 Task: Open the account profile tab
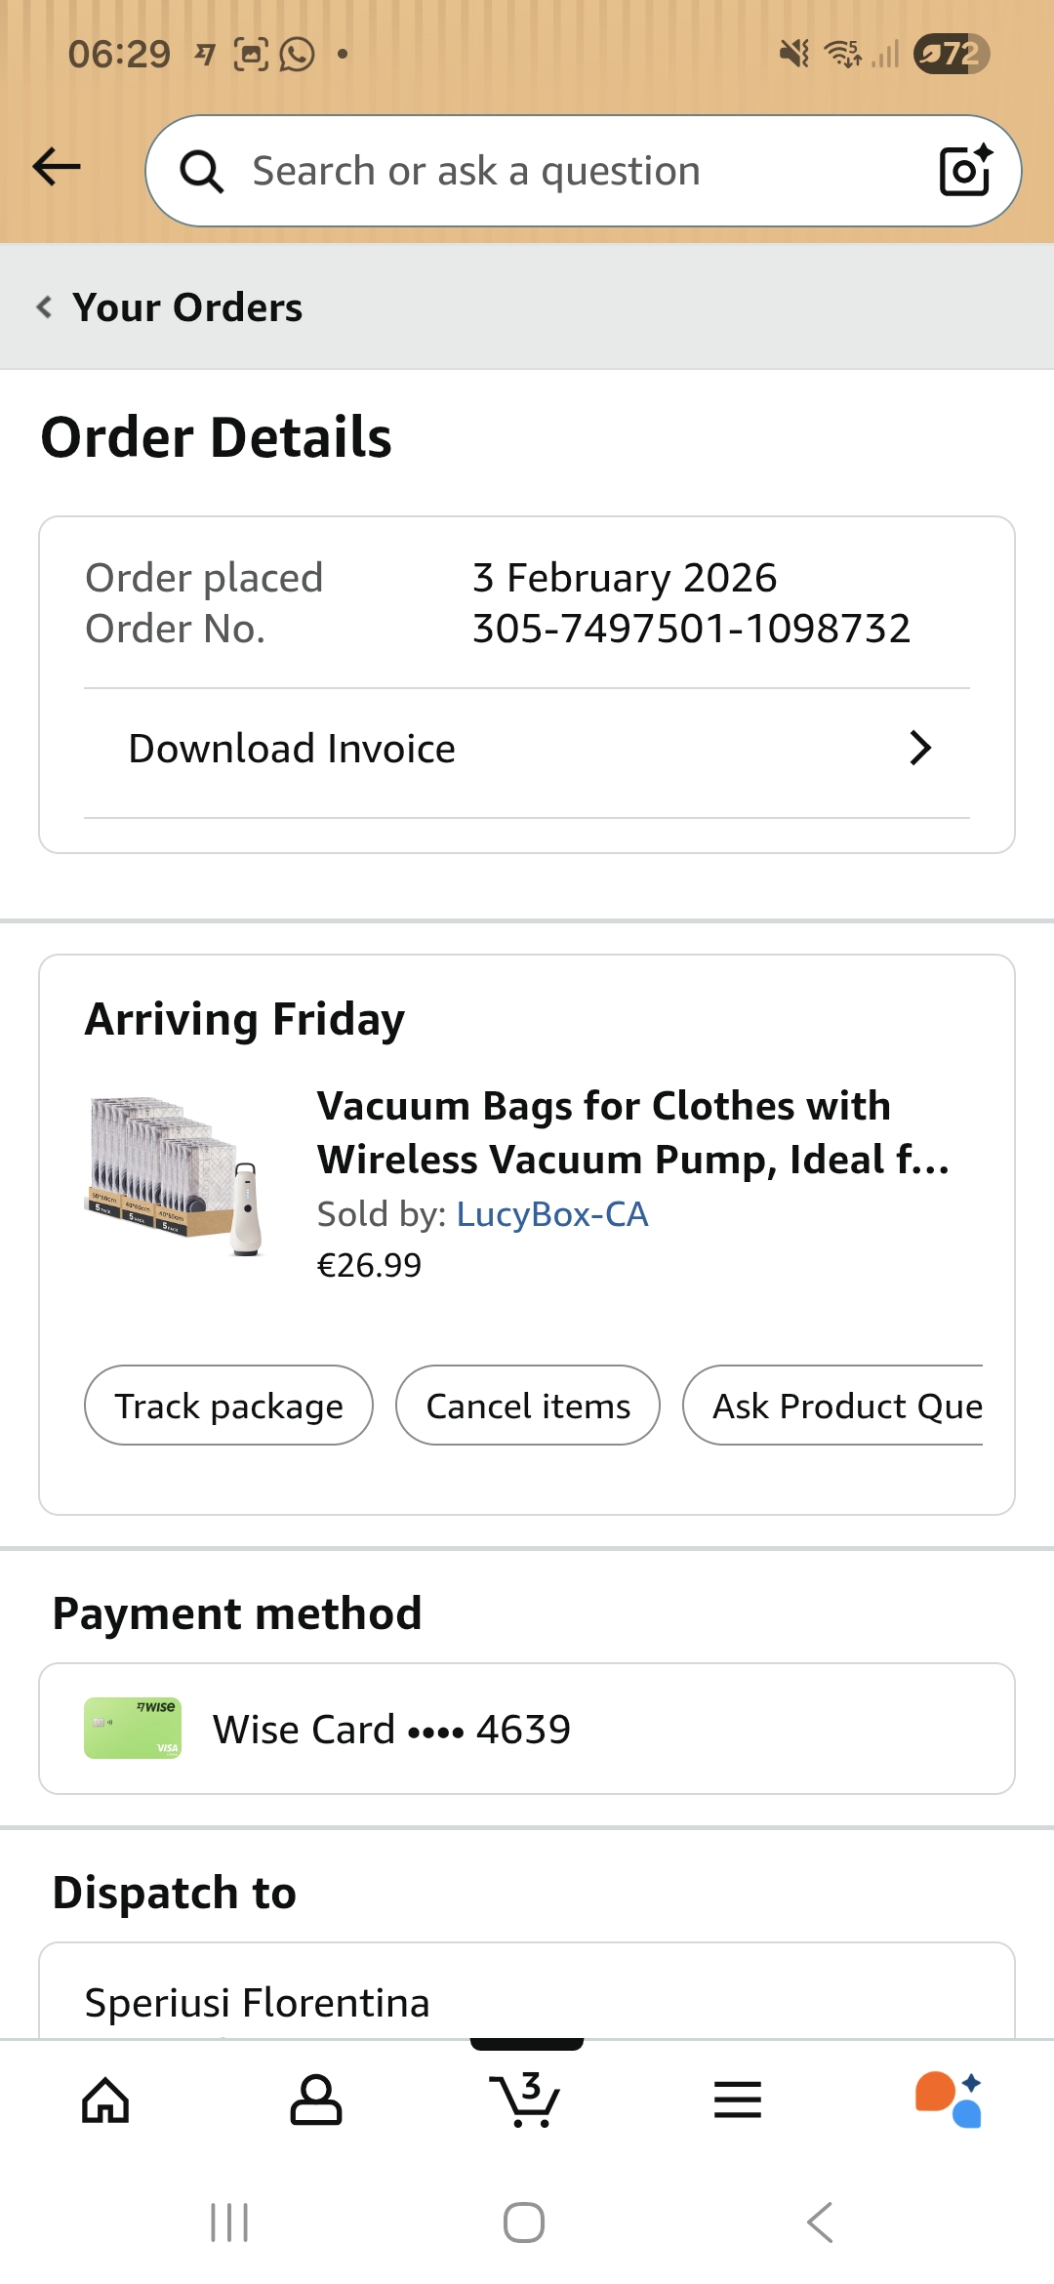[316, 2100]
